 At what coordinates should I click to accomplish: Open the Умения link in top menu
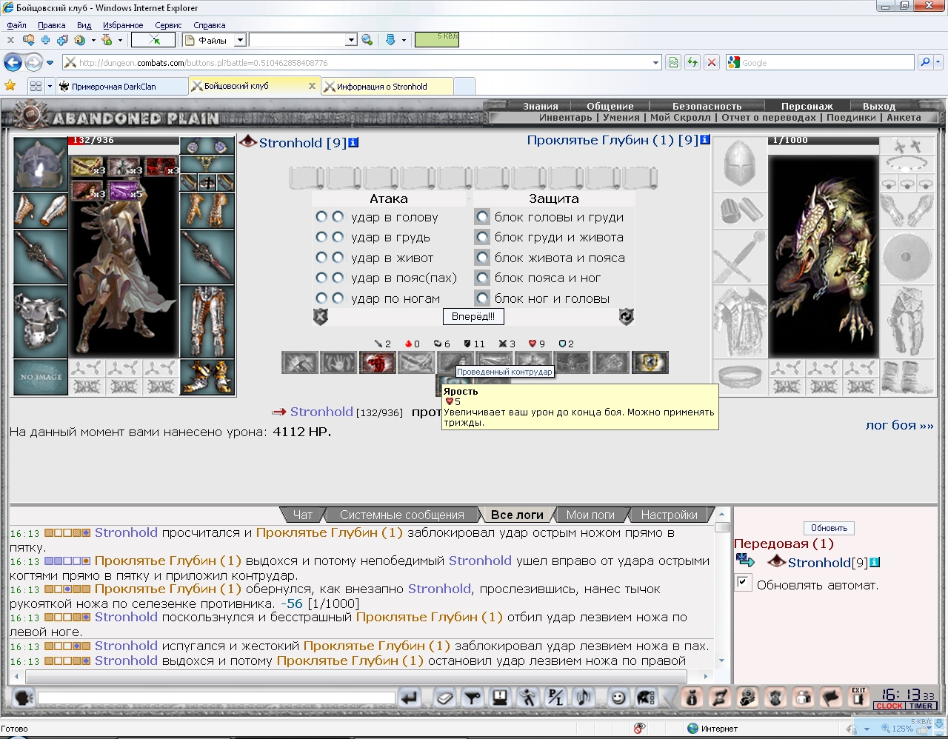(621, 117)
